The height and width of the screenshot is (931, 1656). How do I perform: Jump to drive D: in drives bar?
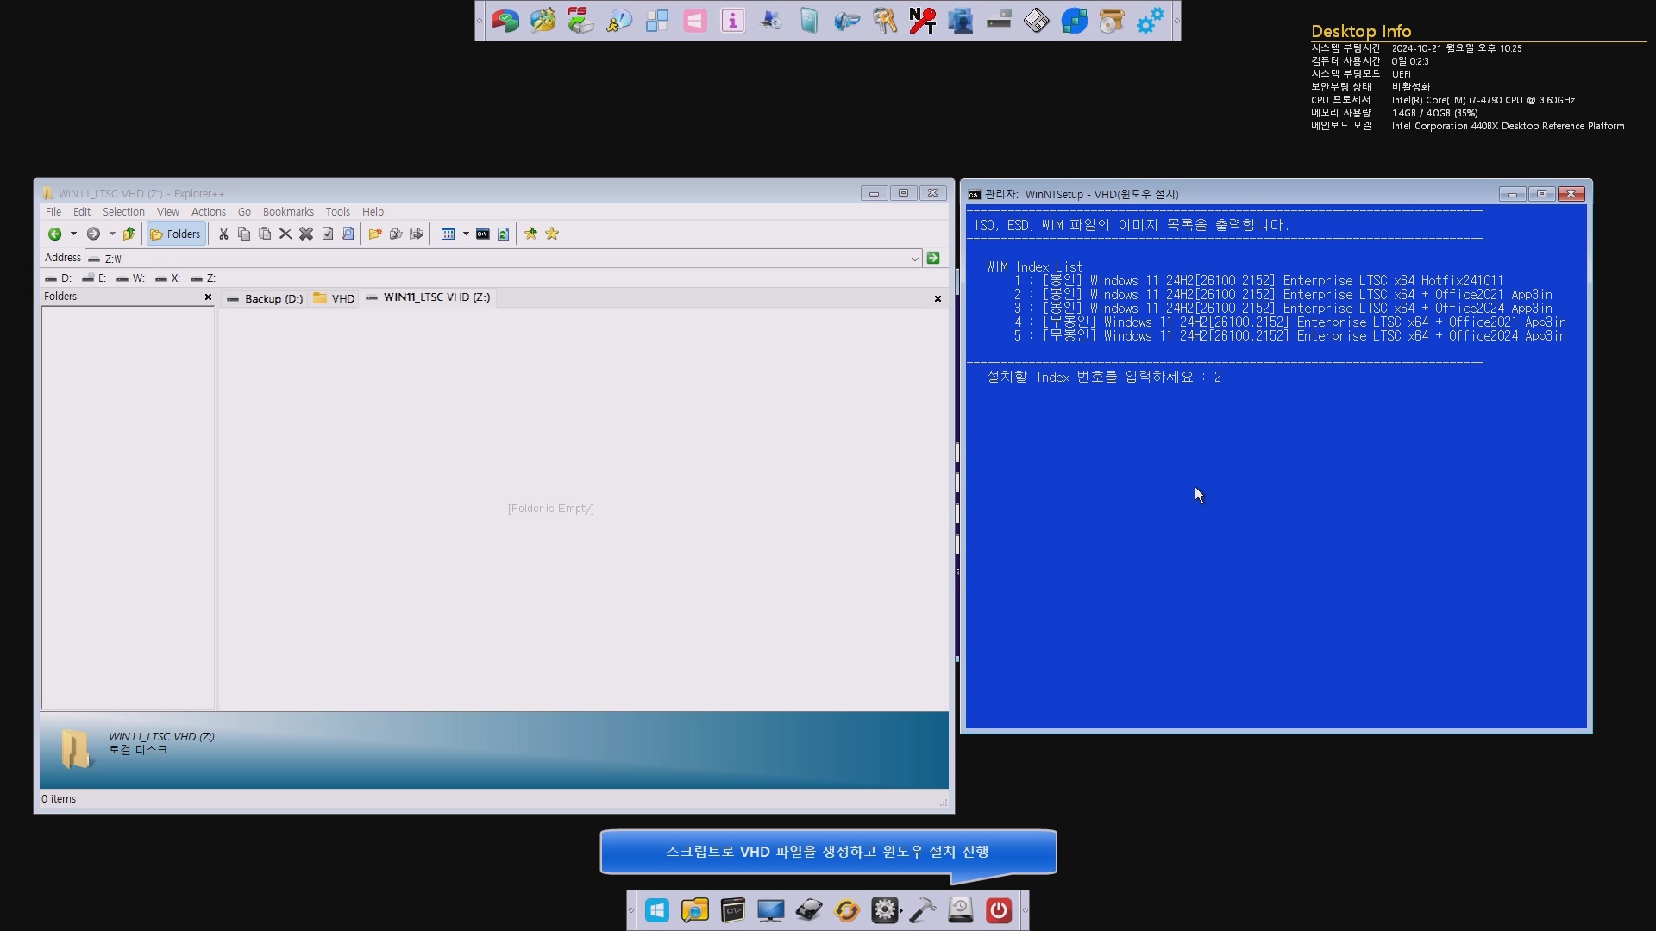tap(59, 278)
